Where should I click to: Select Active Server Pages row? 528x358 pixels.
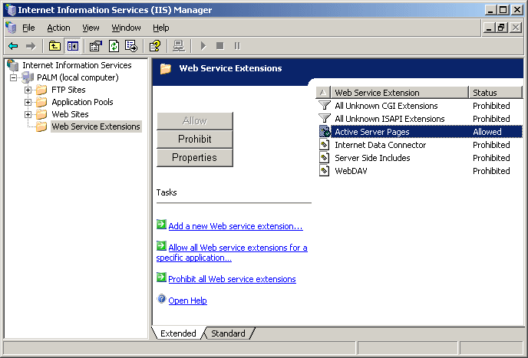coord(419,132)
